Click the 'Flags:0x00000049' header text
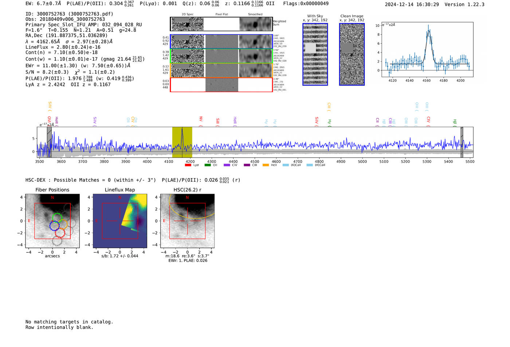Image resolution: width=510 pixels, height=347 pixels. tap(306, 4)
